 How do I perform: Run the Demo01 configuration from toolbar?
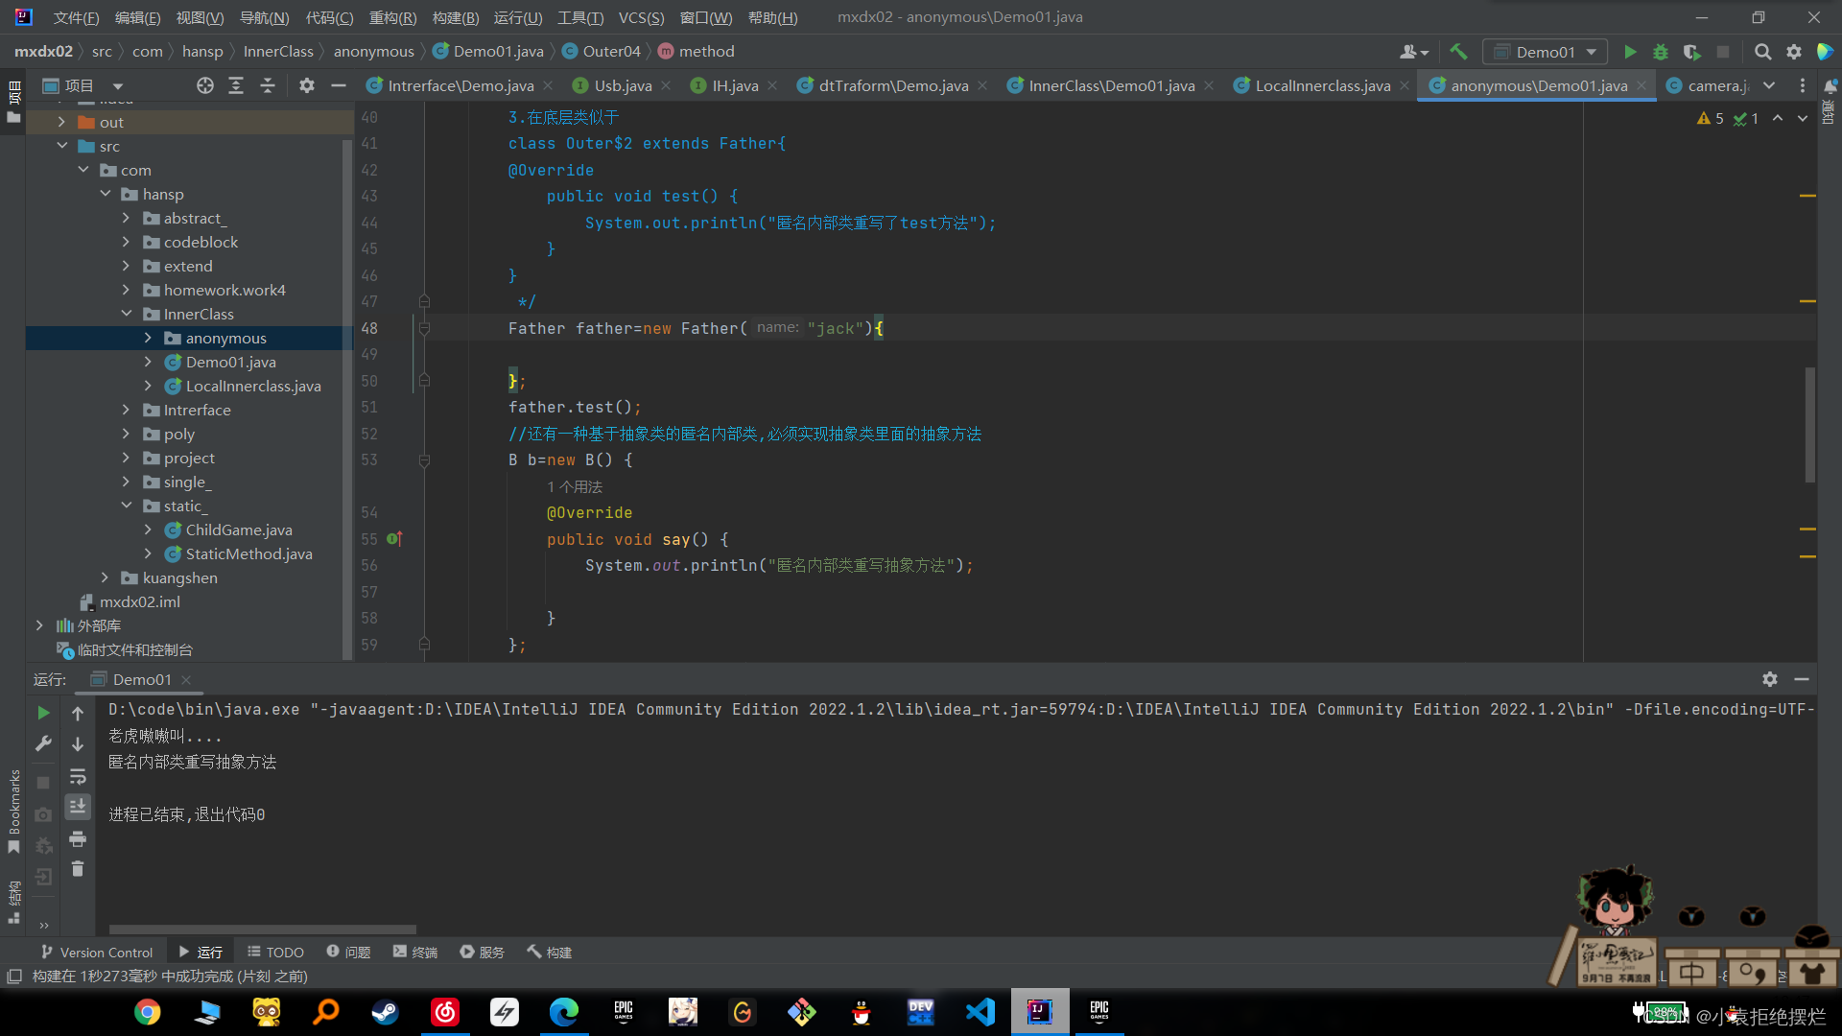[1629, 52]
